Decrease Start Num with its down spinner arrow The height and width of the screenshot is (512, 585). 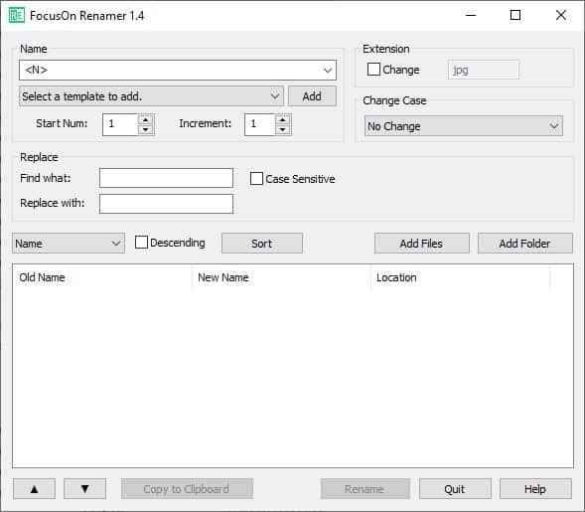[x=145, y=129]
